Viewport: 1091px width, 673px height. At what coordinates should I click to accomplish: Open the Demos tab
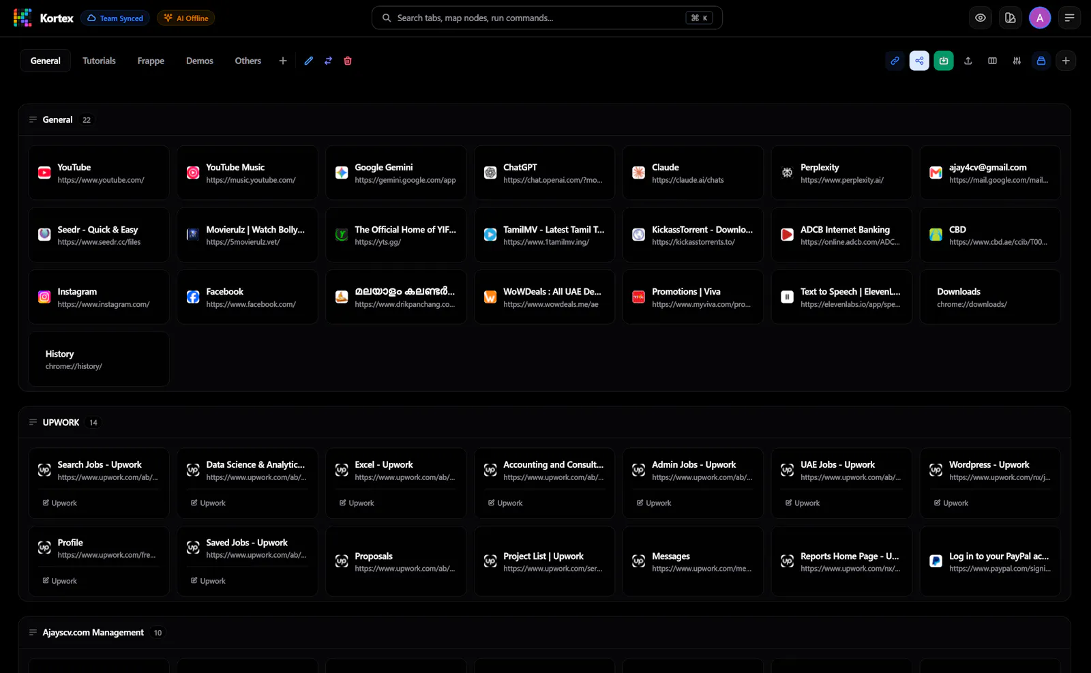(200, 61)
